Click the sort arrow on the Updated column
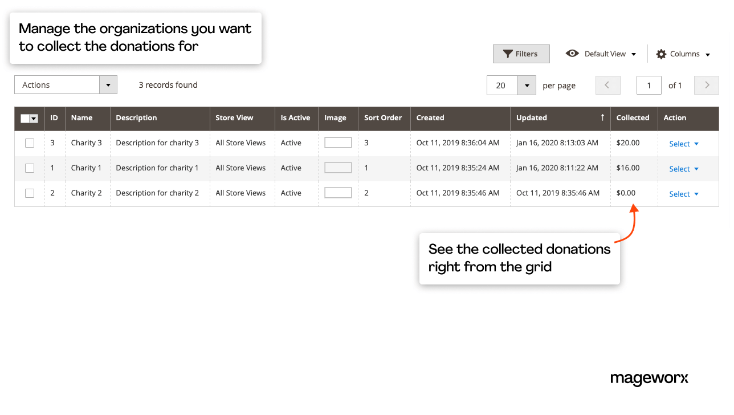 [x=602, y=117]
